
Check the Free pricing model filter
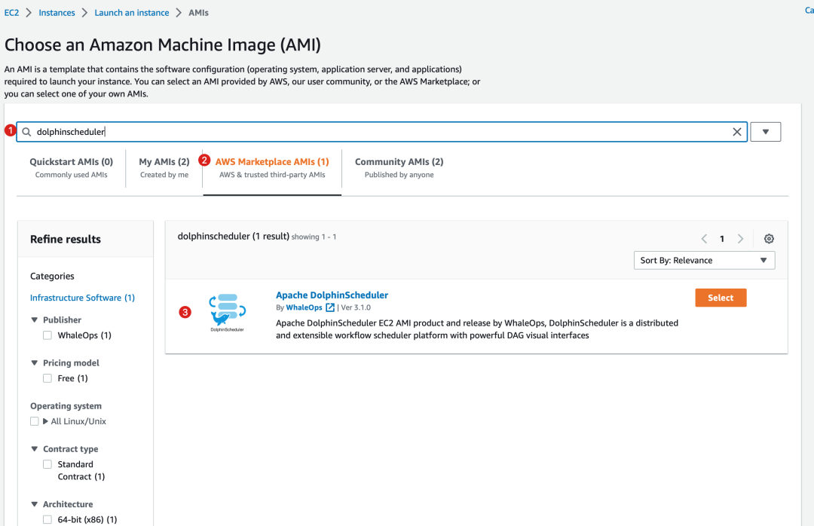click(x=47, y=378)
